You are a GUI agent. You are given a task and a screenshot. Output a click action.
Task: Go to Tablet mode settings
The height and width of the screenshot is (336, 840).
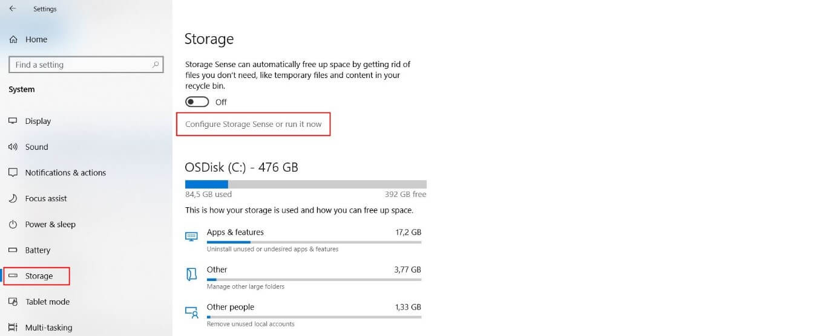click(47, 302)
